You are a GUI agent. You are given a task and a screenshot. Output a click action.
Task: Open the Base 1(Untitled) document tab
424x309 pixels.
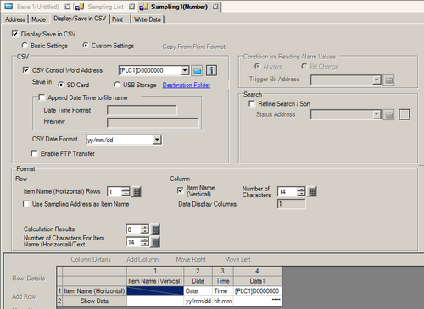coord(38,7)
